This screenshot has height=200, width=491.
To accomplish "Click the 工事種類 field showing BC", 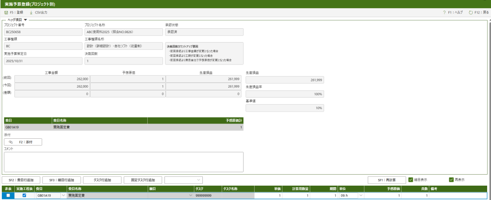I will [43, 46].
